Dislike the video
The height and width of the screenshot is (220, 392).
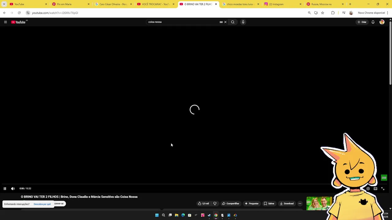click(x=215, y=204)
